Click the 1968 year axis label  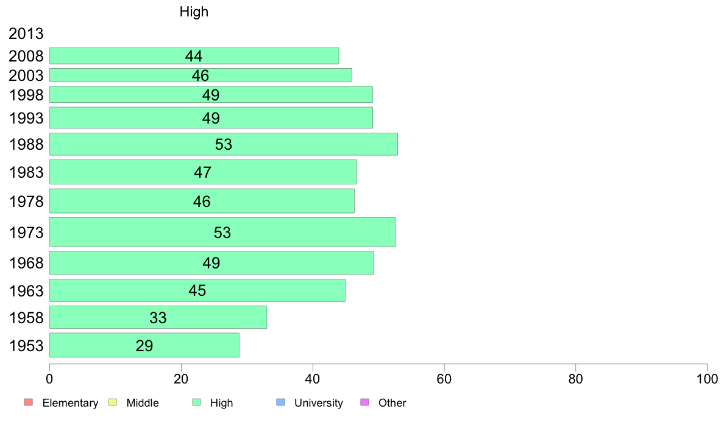coord(26,263)
